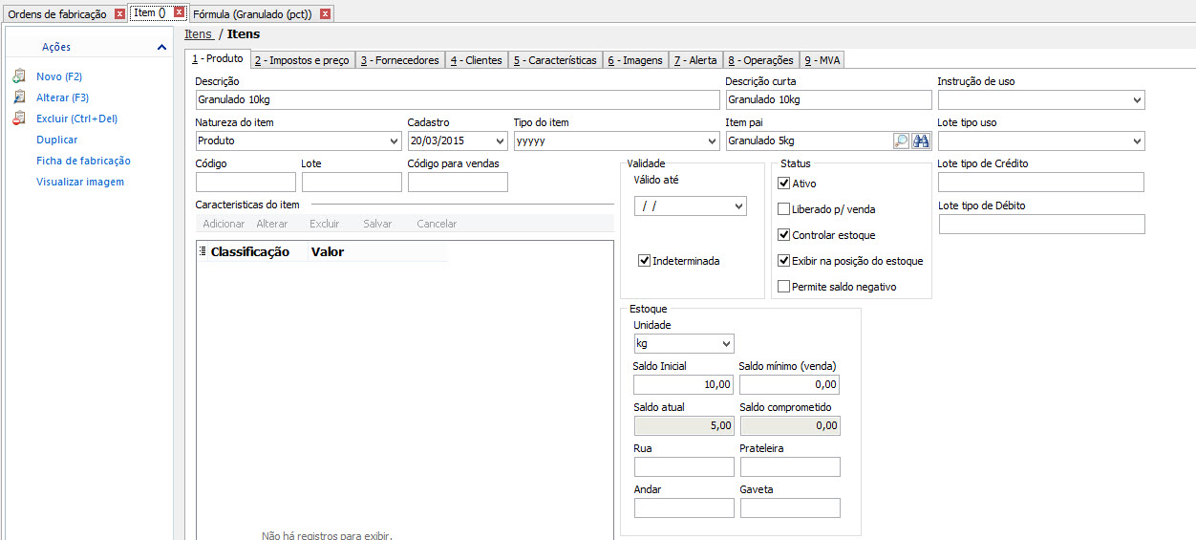
Task: Click the Andar input field
Action: point(684,508)
